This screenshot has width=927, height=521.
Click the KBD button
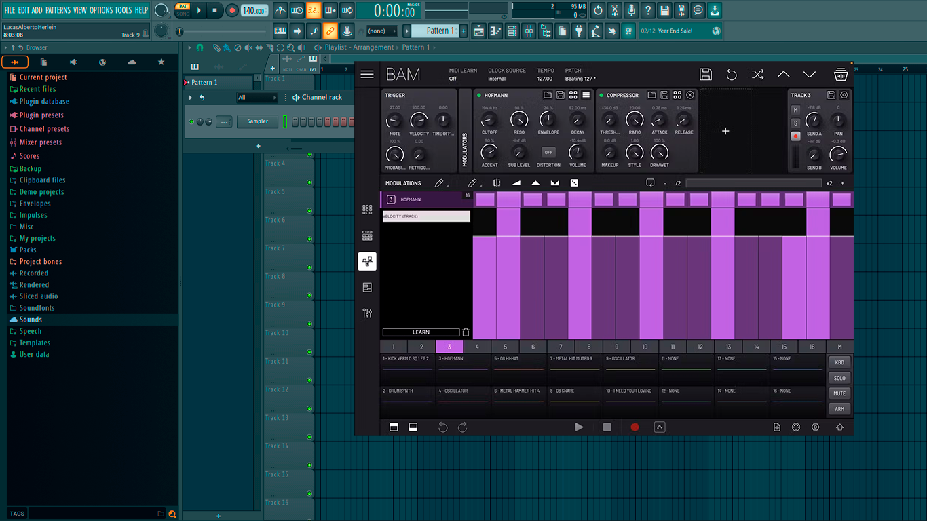click(x=839, y=362)
